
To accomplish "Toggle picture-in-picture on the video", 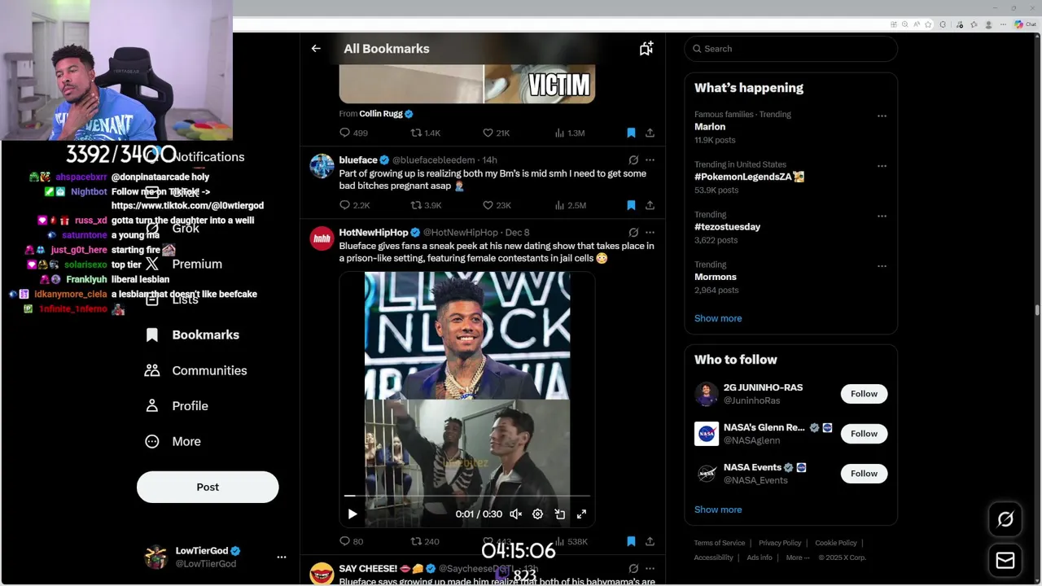I will tap(560, 514).
